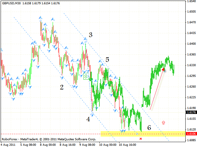Viewport: 197px width, 147px height.
Task: Select the yellow support zone rectangle
Action: 143,134
